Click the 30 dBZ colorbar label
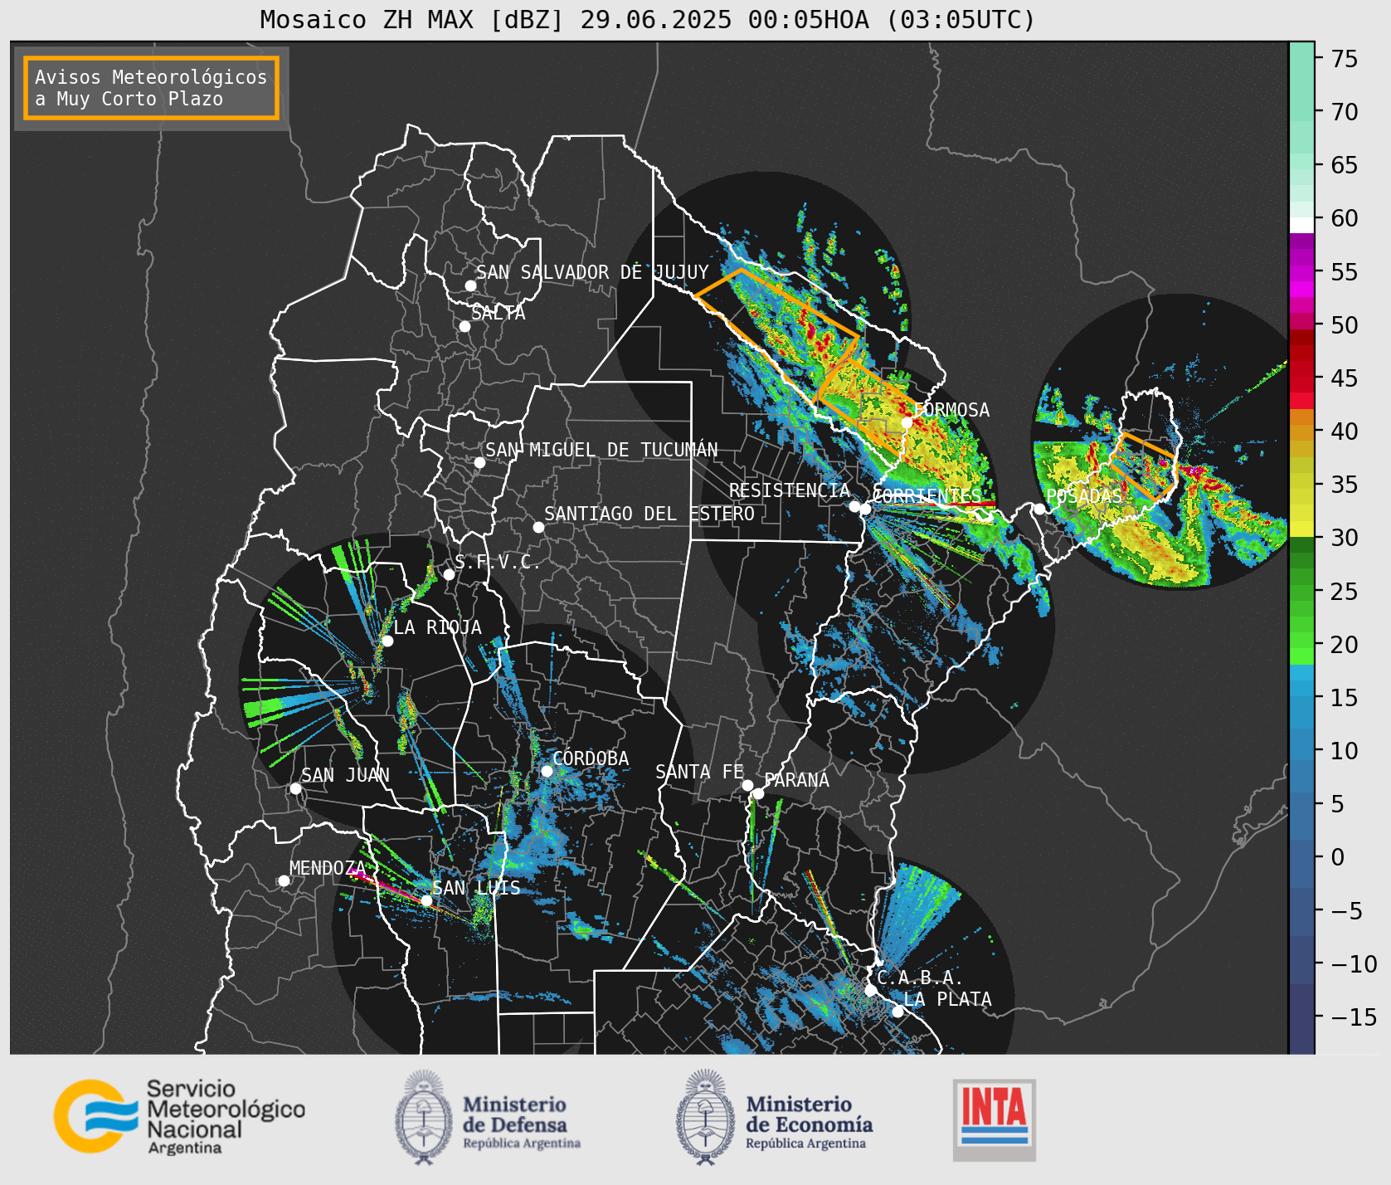Image resolution: width=1391 pixels, height=1185 pixels. pos(1345,538)
